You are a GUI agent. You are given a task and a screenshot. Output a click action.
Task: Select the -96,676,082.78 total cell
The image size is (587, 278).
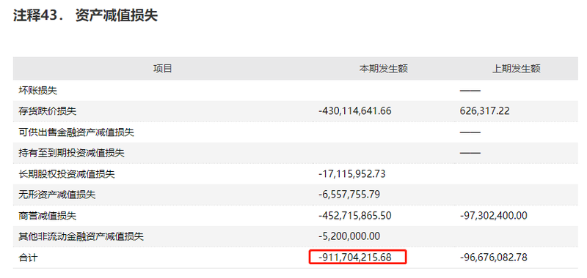[493, 257]
